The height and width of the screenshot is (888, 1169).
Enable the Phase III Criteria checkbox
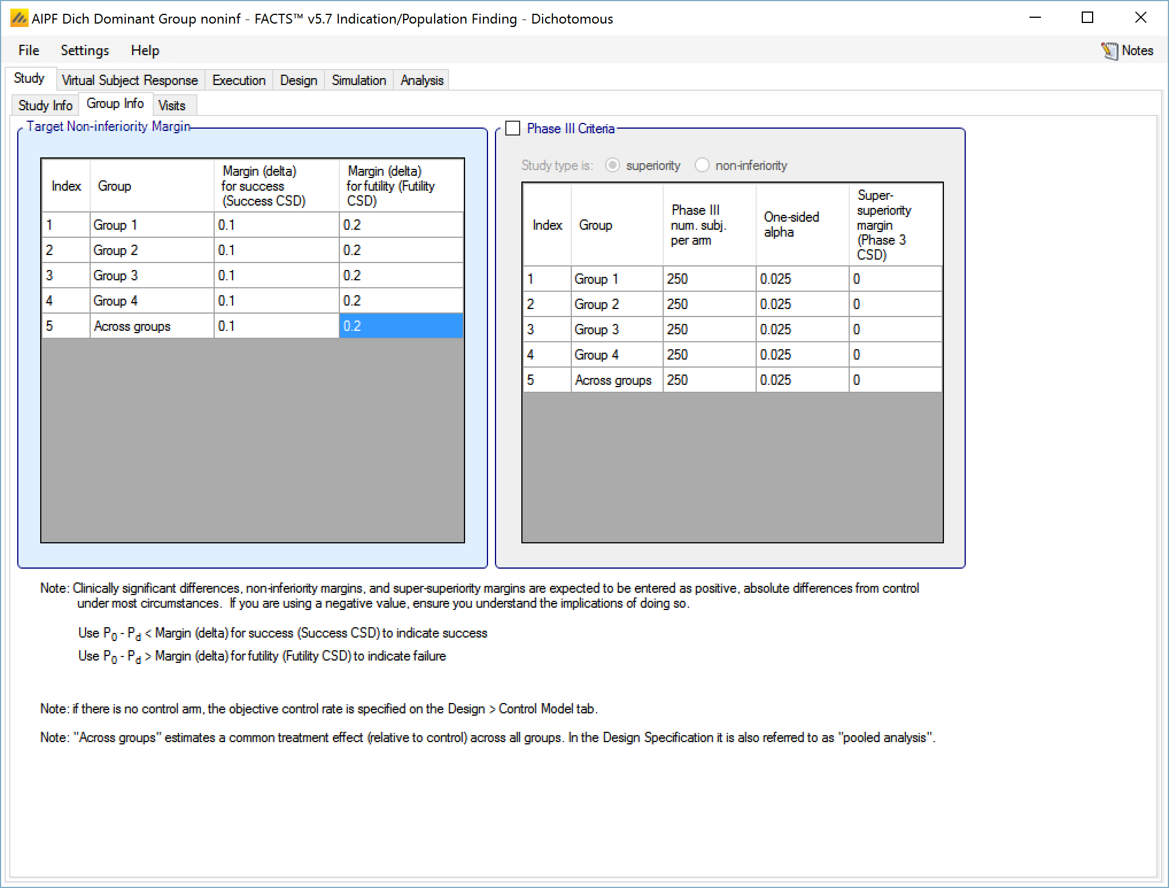click(513, 129)
